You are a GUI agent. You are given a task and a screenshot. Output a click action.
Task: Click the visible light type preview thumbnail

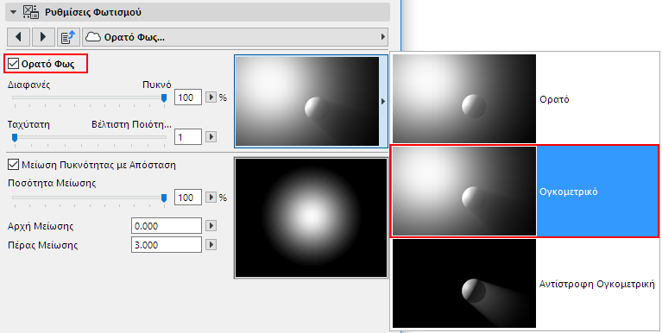307,101
